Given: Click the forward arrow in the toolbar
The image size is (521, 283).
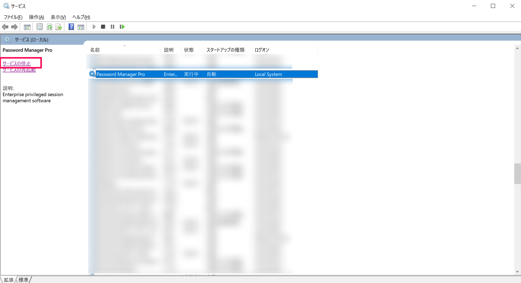Looking at the screenshot, I should pyautogui.click(x=14, y=27).
